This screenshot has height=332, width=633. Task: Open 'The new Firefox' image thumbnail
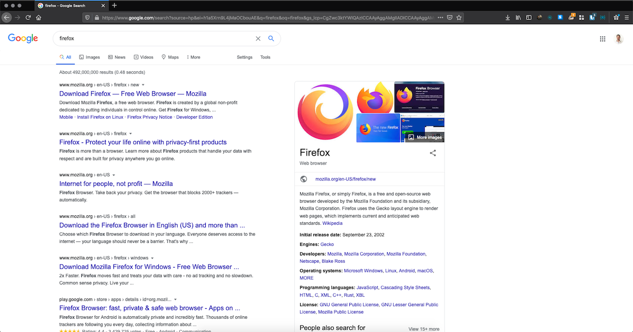[378, 128]
